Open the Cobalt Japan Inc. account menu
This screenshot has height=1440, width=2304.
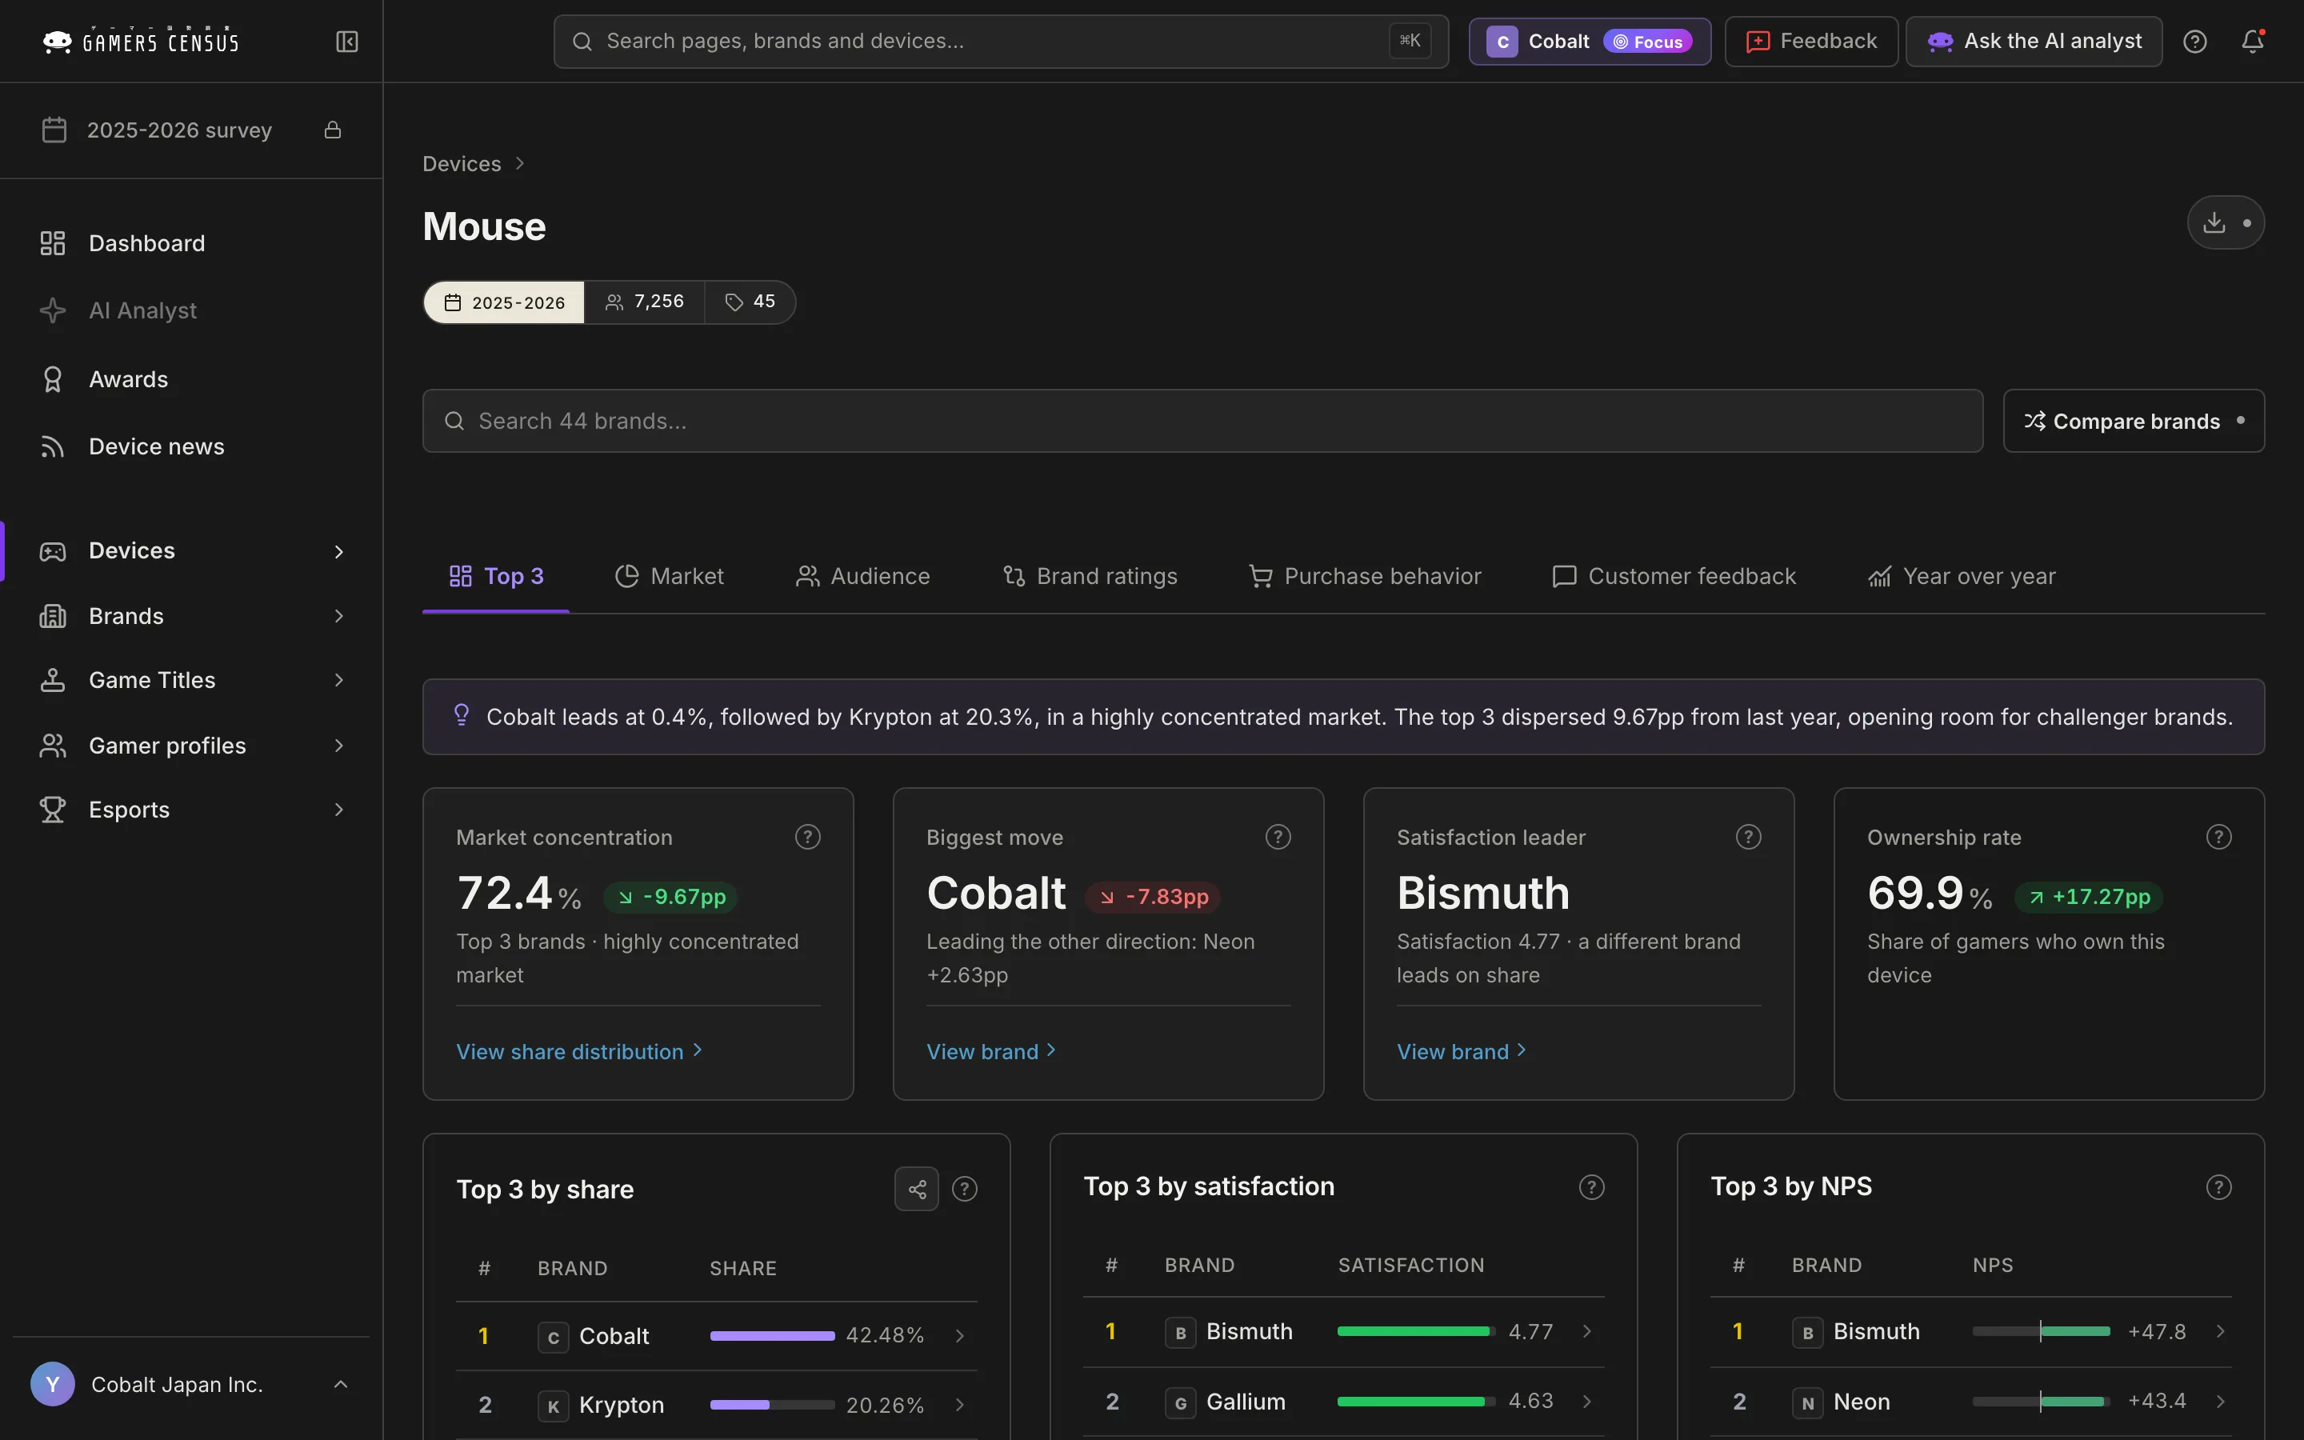tap(191, 1385)
